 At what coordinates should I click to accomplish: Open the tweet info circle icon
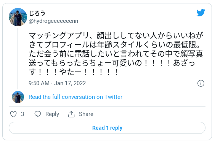(x=201, y=83)
